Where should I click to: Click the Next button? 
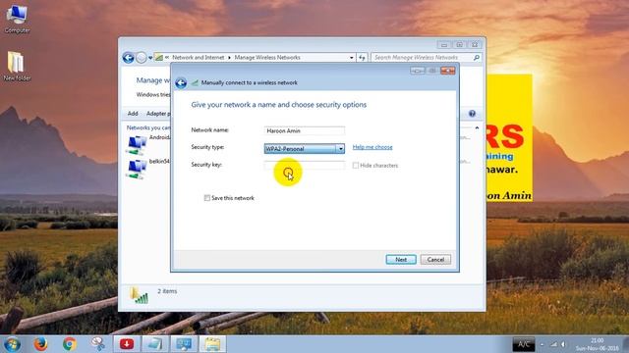pyautogui.click(x=401, y=259)
